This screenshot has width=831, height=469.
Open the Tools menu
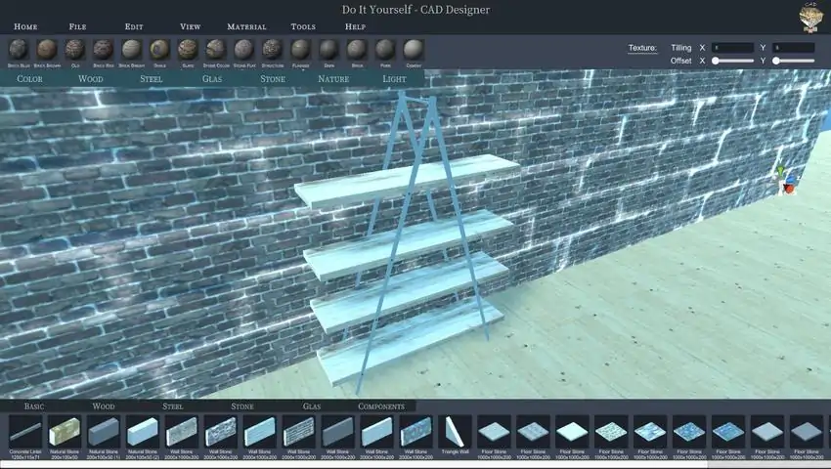(303, 26)
